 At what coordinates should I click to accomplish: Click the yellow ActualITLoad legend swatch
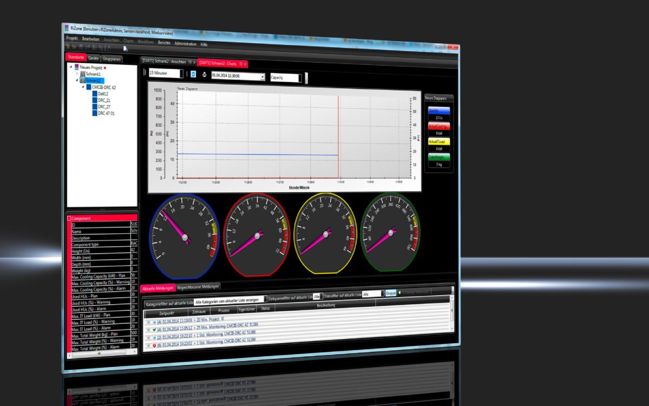(x=439, y=141)
